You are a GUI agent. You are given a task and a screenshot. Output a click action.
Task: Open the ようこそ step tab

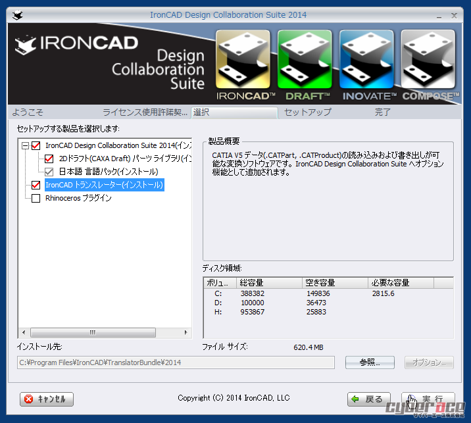tap(28, 112)
